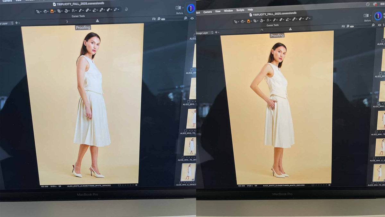This screenshot has width=385, height=217.
Task: Tick the checkbox after 2819.CR2 filename on left laptop
Action: click(119, 185)
